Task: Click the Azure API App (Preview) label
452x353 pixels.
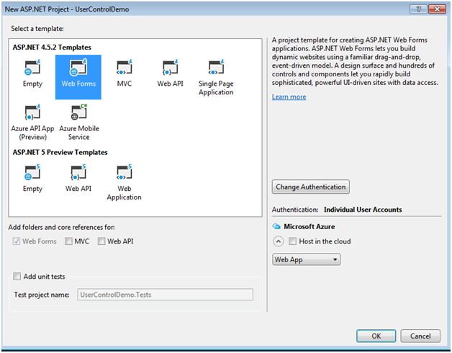Action: pyautogui.click(x=32, y=133)
